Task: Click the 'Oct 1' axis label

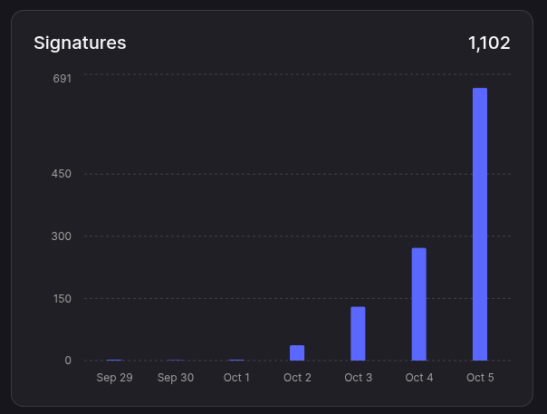Action: [x=236, y=378]
